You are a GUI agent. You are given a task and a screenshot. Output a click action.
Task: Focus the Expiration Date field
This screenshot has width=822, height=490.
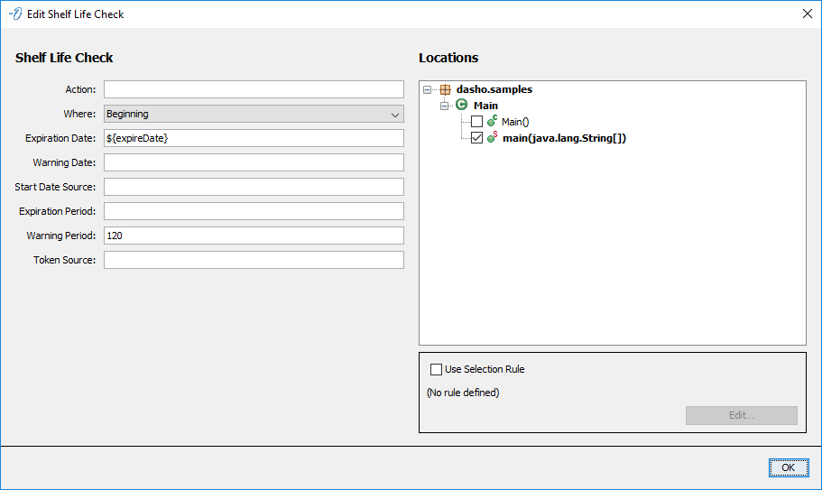click(254, 138)
